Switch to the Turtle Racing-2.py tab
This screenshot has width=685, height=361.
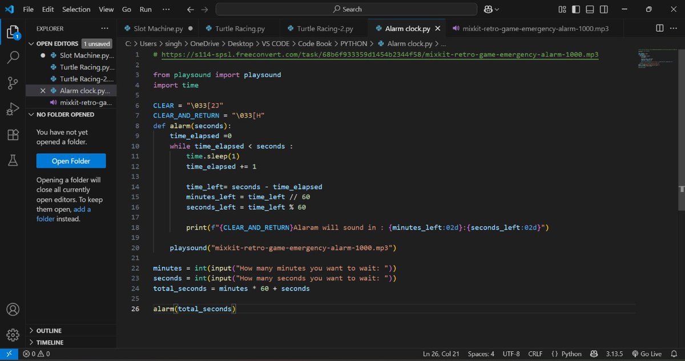325,29
